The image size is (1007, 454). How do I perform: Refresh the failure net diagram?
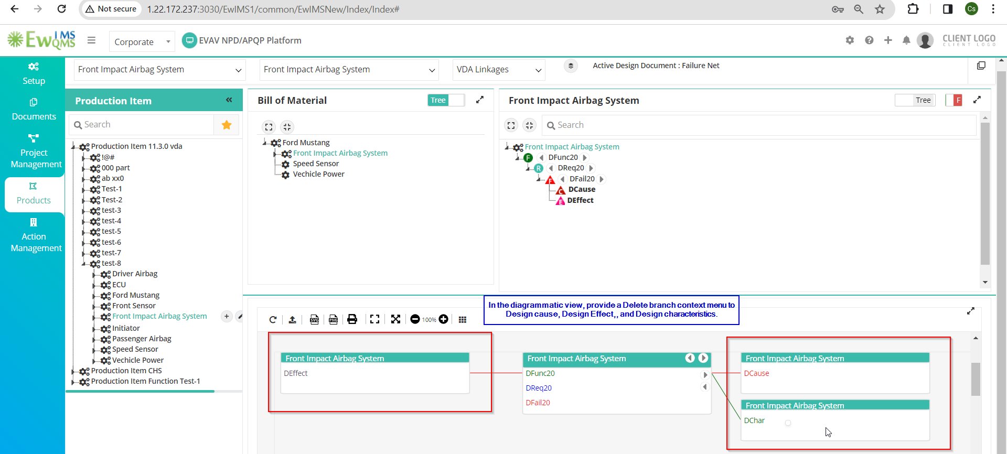click(x=273, y=319)
